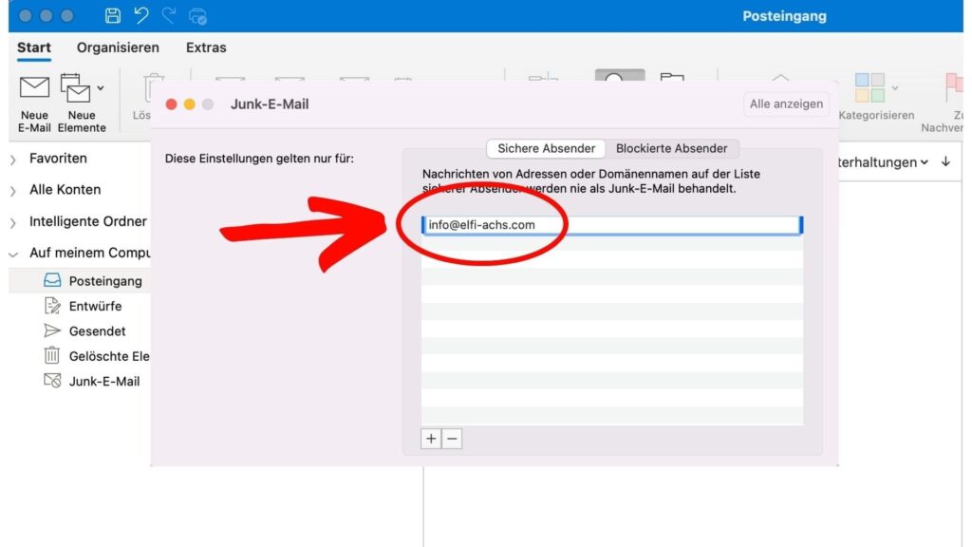
Task: Open the Gesendet sent folder
Action: coord(97,331)
